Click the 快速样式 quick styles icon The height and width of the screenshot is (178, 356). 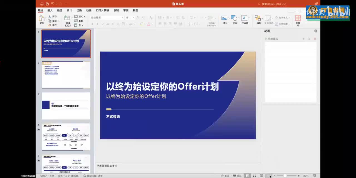(268, 18)
